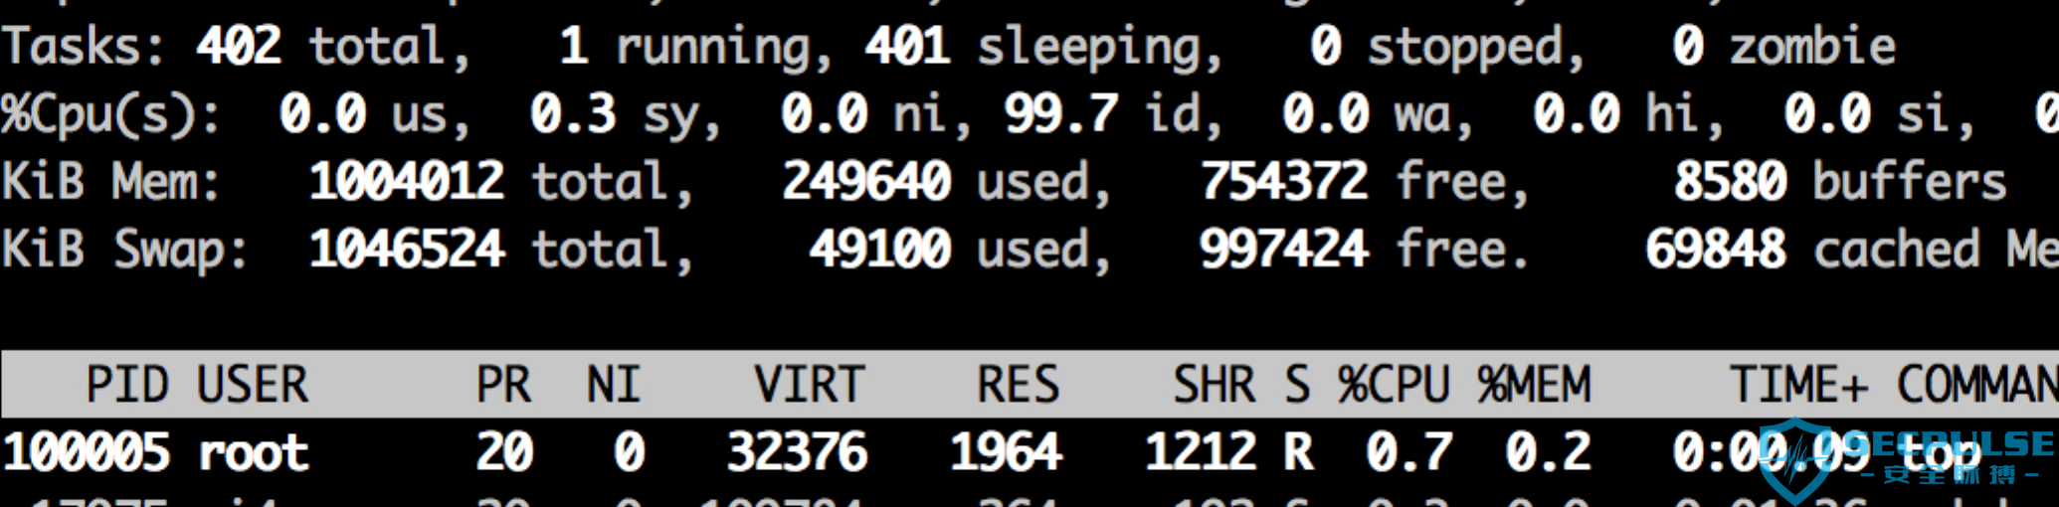The image size is (2059, 507).
Task: Click the '%CPU' column header
Action: (x=1394, y=385)
